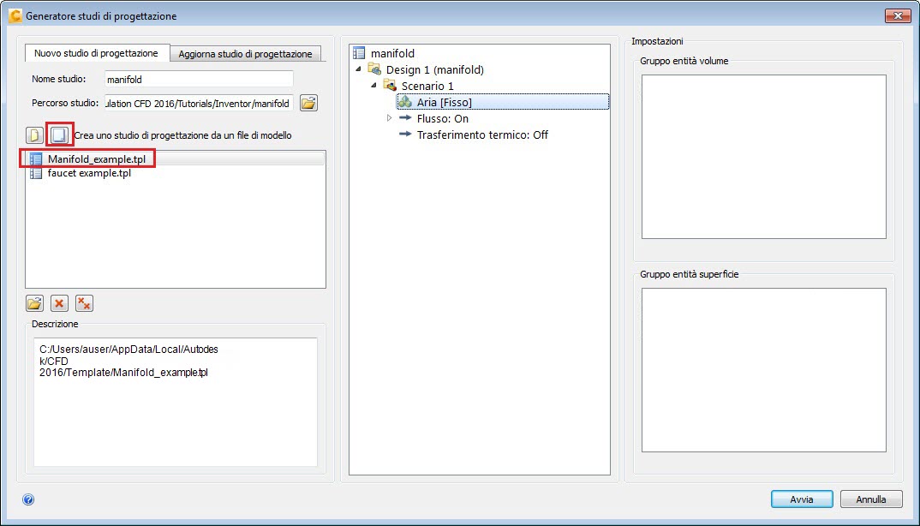Click inside the 'Nome studio' input field

pyautogui.click(x=197, y=79)
